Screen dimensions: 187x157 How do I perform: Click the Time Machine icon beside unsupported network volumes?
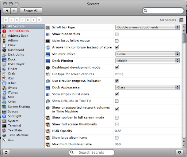(x=48, y=108)
